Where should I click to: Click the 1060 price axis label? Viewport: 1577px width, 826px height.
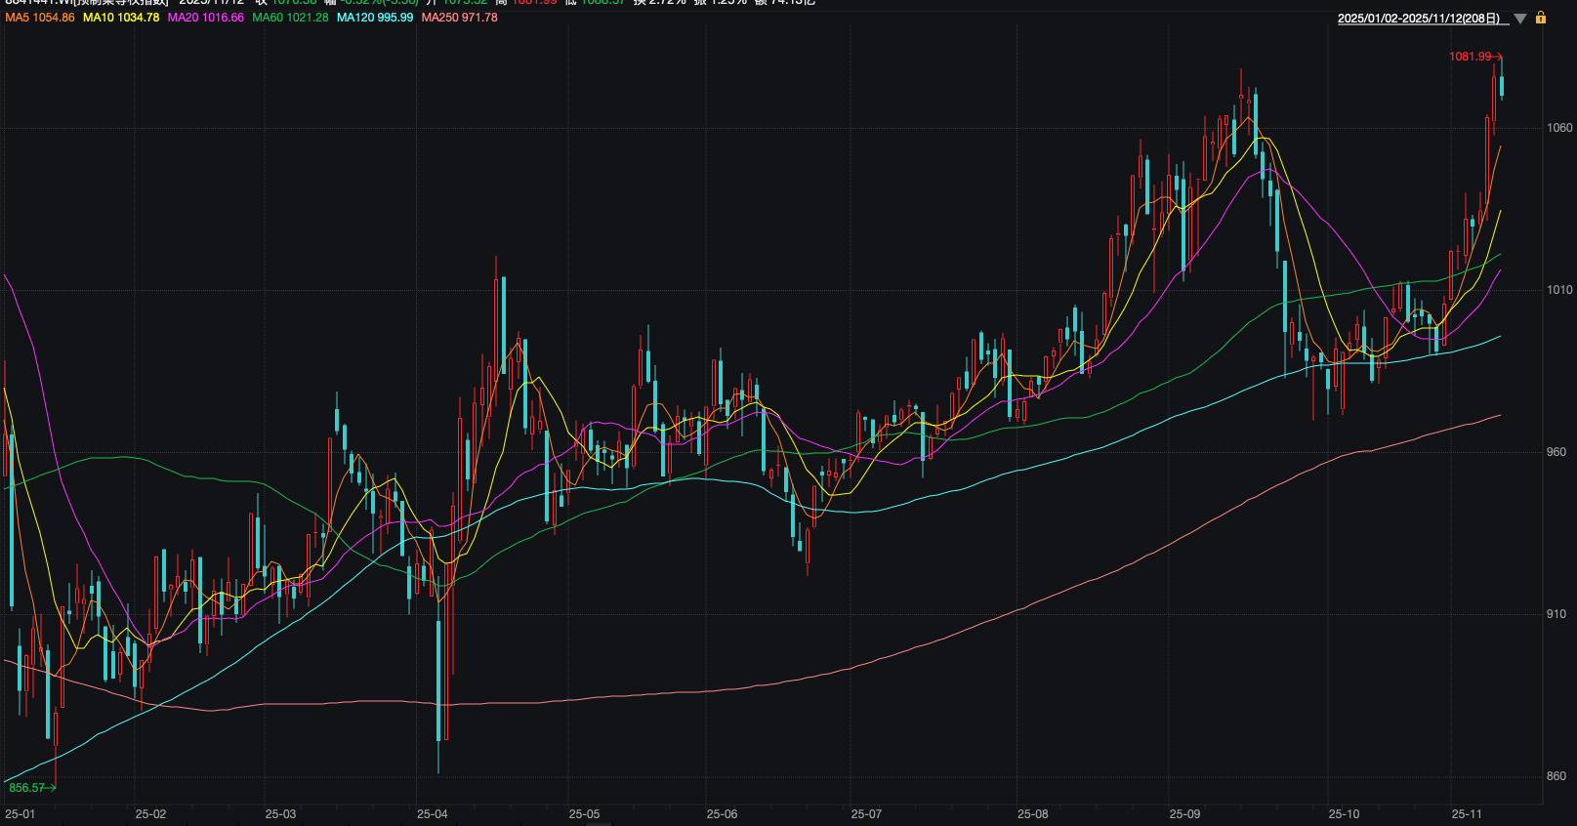coord(1559,128)
